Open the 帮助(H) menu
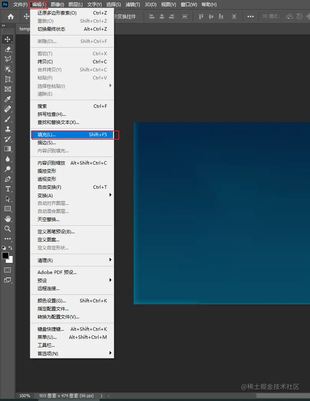 pos(209,5)
